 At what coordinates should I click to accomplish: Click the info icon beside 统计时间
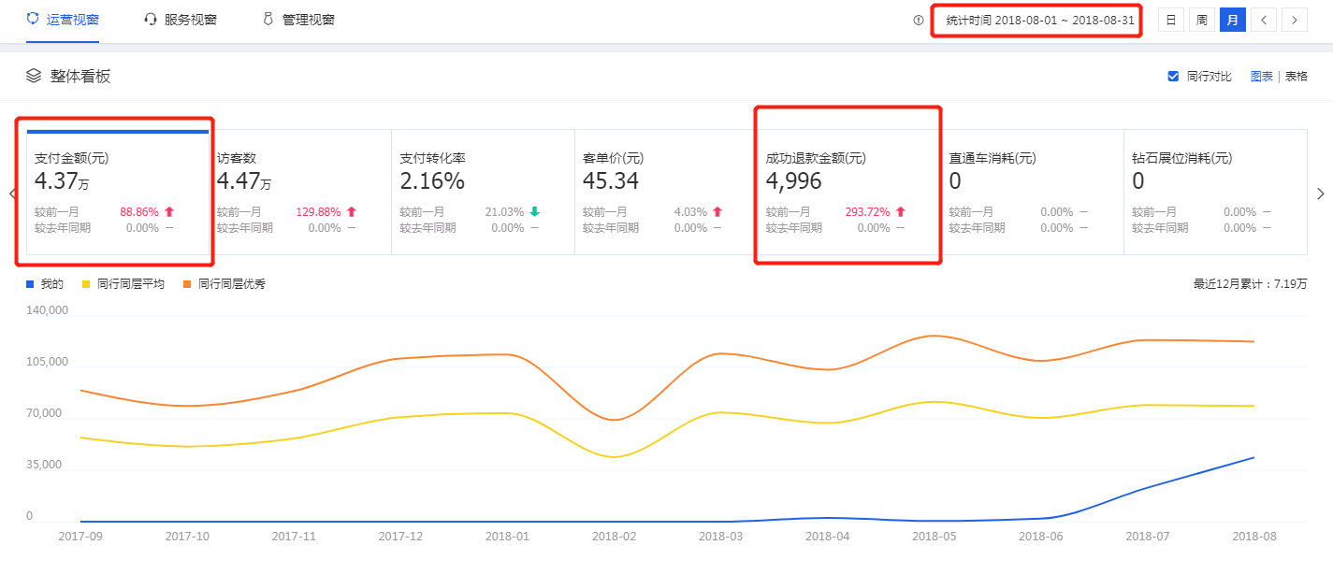[919, 20]
